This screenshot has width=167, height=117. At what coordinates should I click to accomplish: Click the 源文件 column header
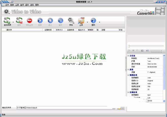(x=24, y=30)
